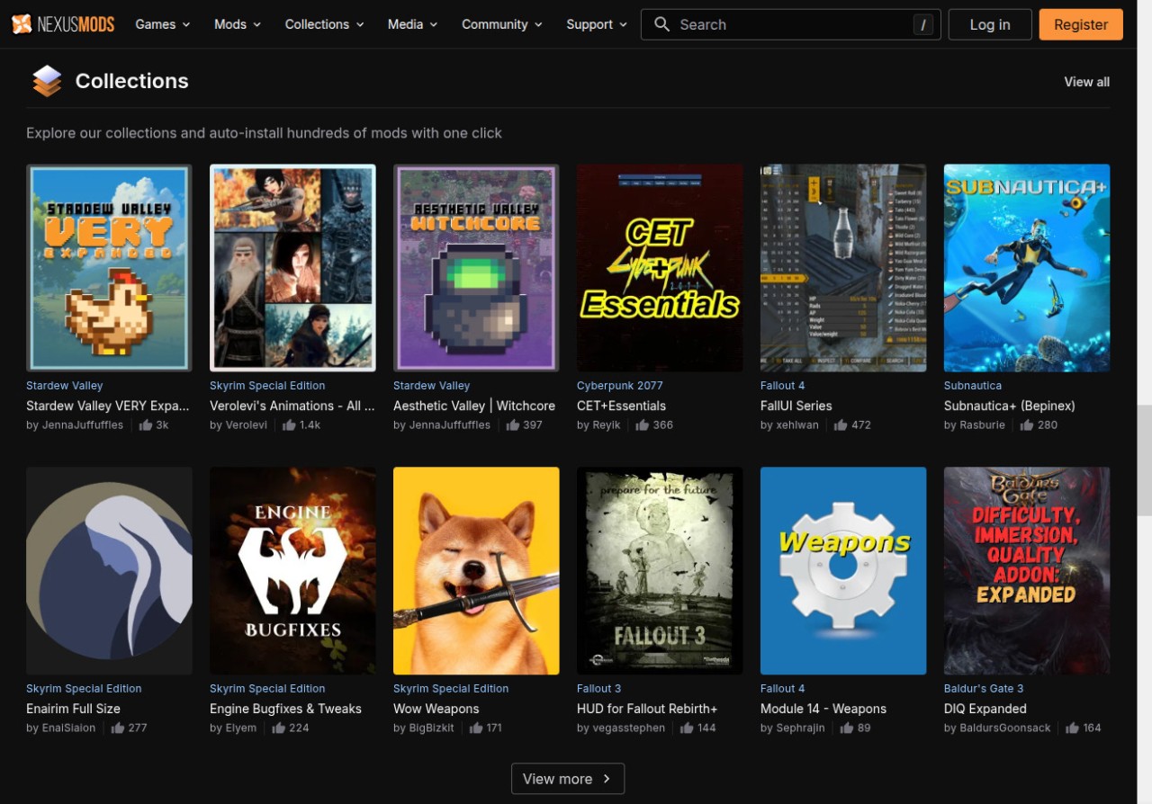Open the Mods dropdown menu
Image resolution: width=1152 pixels, height=804 pixels.
point(238,24)
